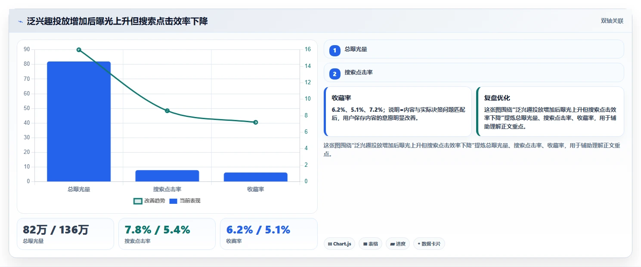Click the lightning icon beside the title
The image size is (641, 267).
click(x=20, y=21)
